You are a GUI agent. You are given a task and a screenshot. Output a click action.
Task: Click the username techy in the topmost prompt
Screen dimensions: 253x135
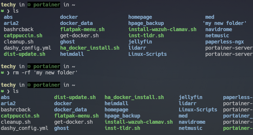[x=8, y=5]
